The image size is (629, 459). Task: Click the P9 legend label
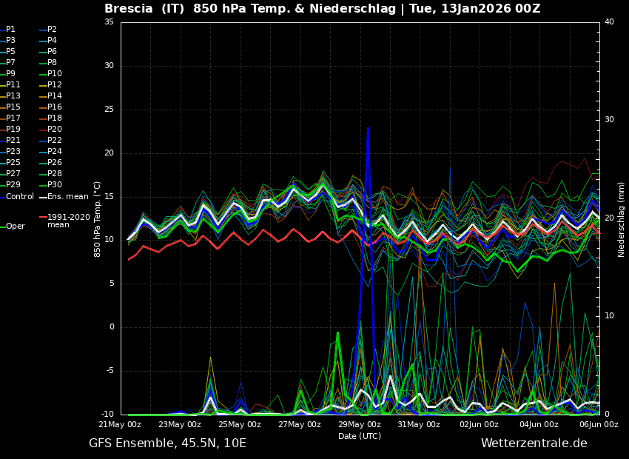pyautogui.click(x=10, y=73)
